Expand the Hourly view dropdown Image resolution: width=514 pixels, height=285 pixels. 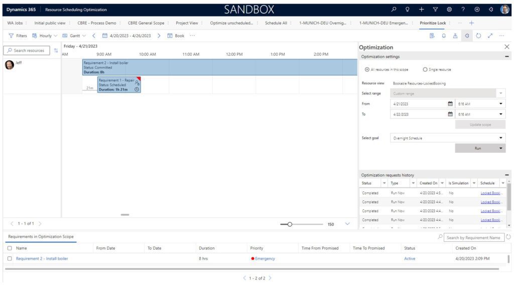(45, 36)
